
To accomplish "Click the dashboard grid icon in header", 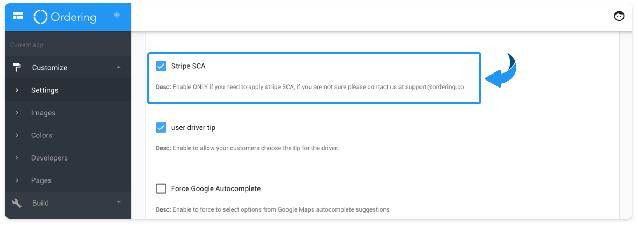I will 18,16.
